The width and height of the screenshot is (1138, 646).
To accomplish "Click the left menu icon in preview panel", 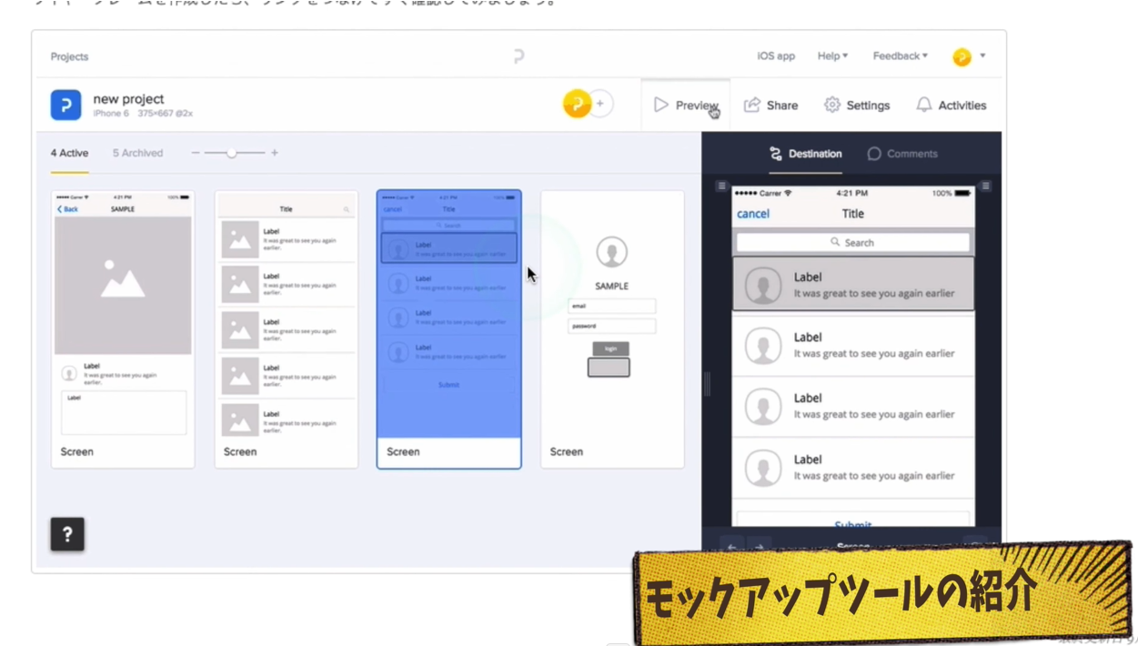I will 721,186.
